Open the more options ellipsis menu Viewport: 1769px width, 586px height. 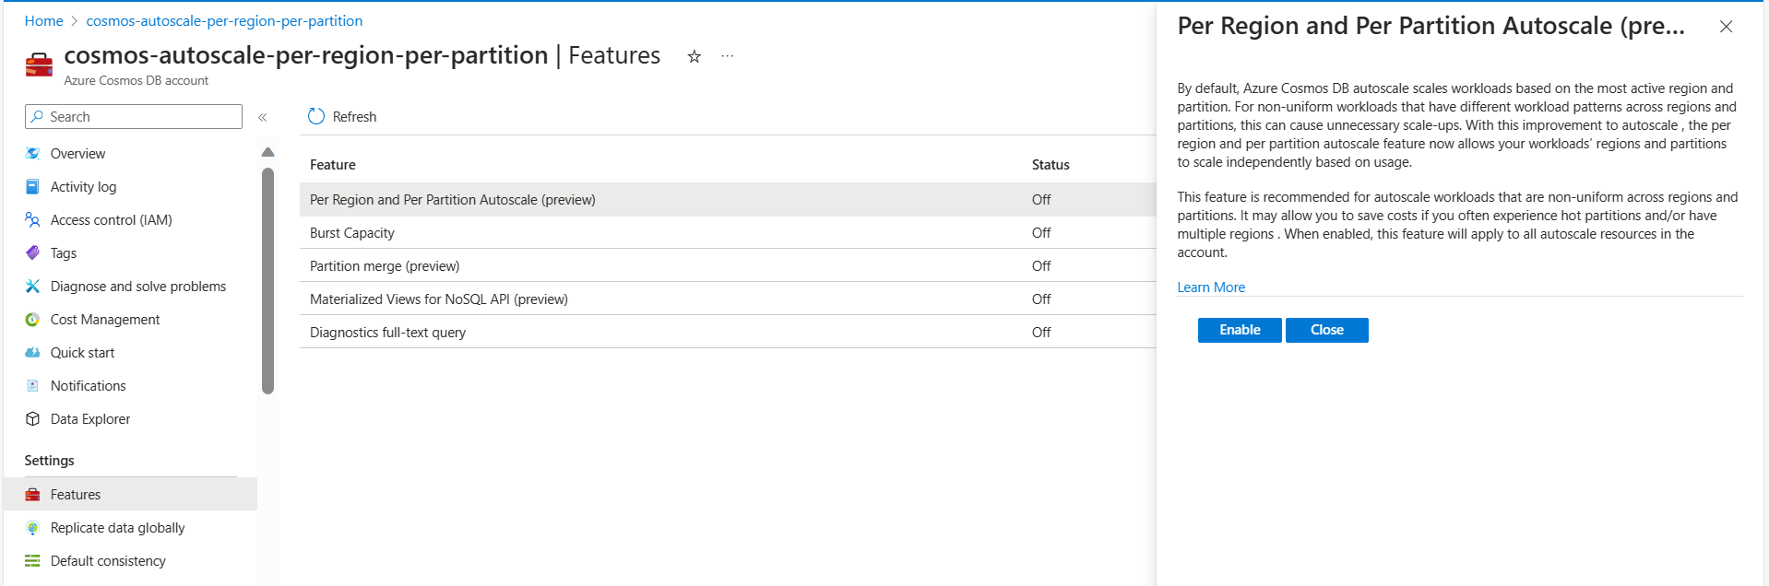click(728, 57)
